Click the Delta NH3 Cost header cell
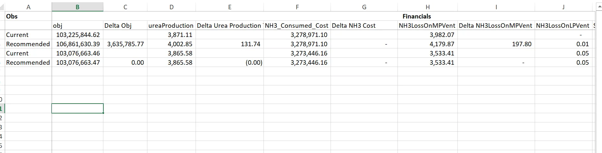The height and width of the screenshot is (153, 602). tap(364, 25)
